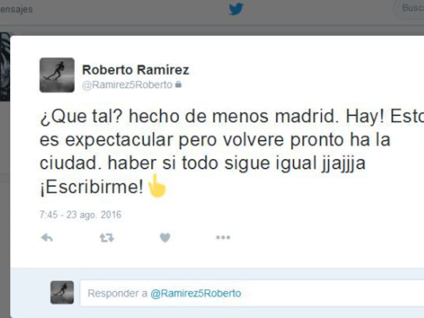The height and width of the screenshot is (318, 424).
Task: Focus the Responder a reply box
Action: pos(252,293)
